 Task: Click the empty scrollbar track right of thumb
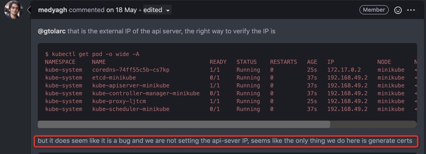point(373,124)
